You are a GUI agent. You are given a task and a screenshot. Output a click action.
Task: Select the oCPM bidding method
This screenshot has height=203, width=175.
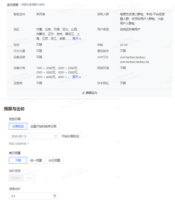tap(16, 178)
